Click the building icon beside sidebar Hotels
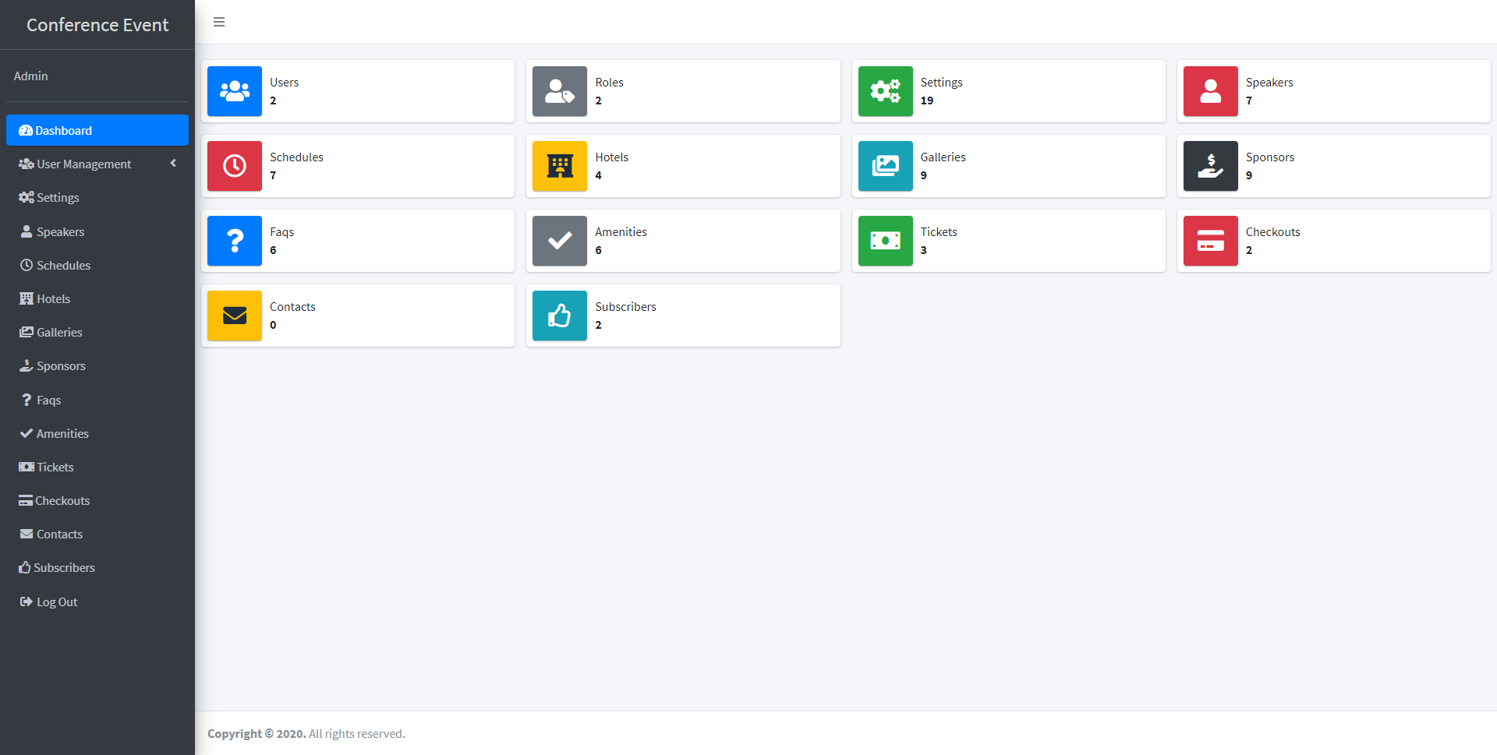The width and height of the screenshot is (1497, 755). [27, 298]
